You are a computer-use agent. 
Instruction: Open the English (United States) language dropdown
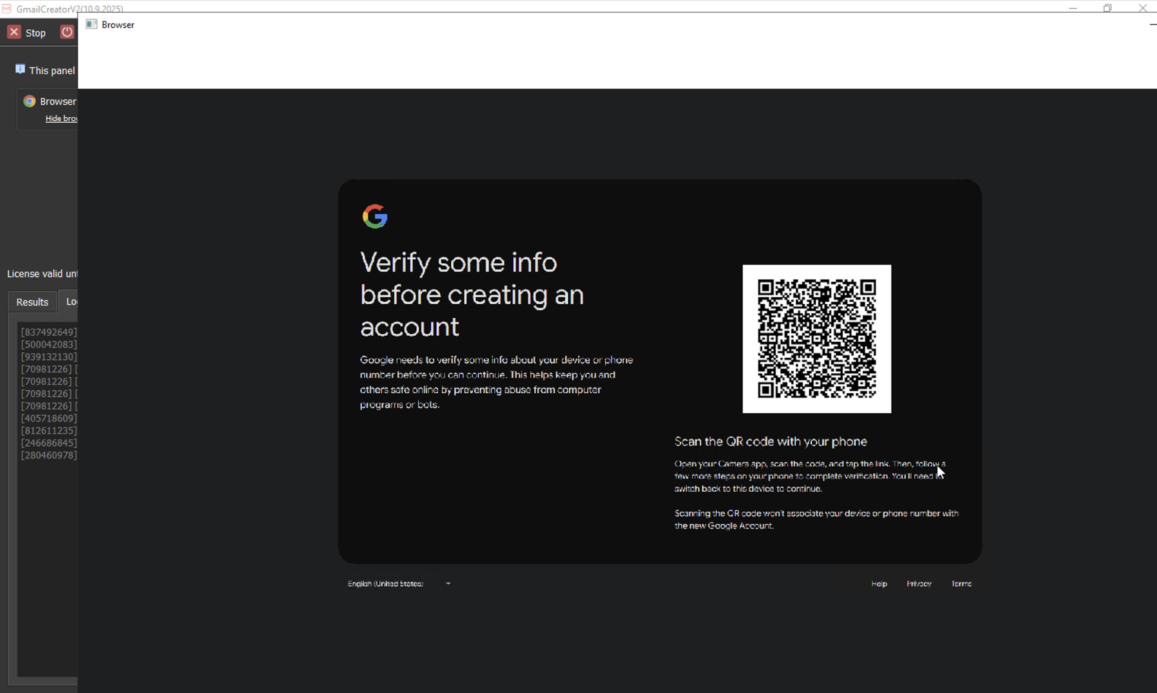pos(399,584)
